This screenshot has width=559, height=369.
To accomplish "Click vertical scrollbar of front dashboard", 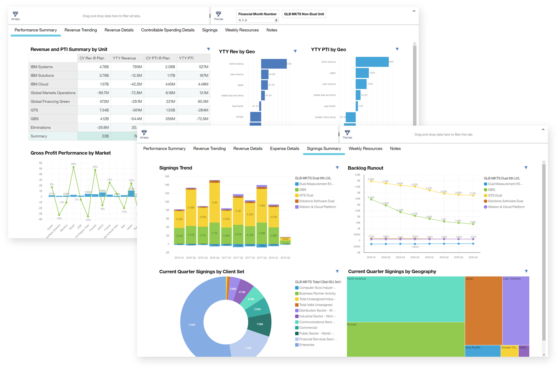I will (544, 252).
